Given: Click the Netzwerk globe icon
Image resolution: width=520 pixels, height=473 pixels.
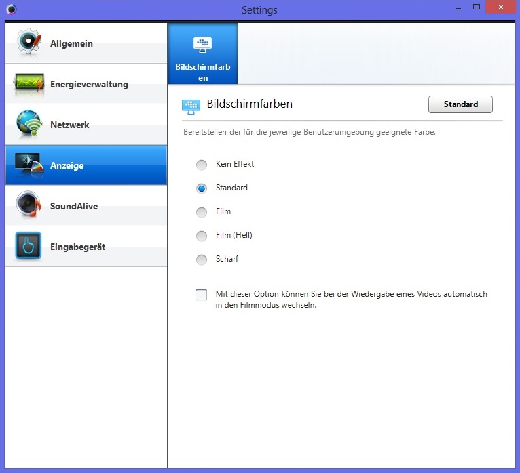Looking at the screenshot, I should point(29,124).
